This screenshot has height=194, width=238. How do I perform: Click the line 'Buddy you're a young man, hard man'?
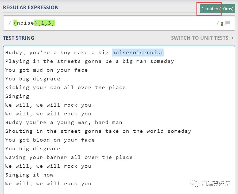(63, 123)
